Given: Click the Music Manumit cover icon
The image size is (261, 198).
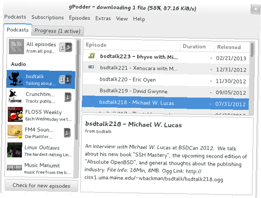Looking at the screenshot, I should (14, 167).
